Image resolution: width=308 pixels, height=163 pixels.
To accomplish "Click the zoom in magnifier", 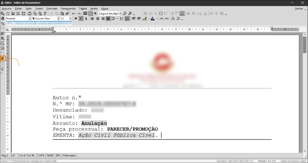I will [130, 14].
